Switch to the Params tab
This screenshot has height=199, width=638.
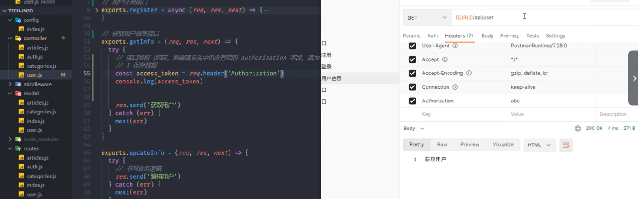coord(412,35)
